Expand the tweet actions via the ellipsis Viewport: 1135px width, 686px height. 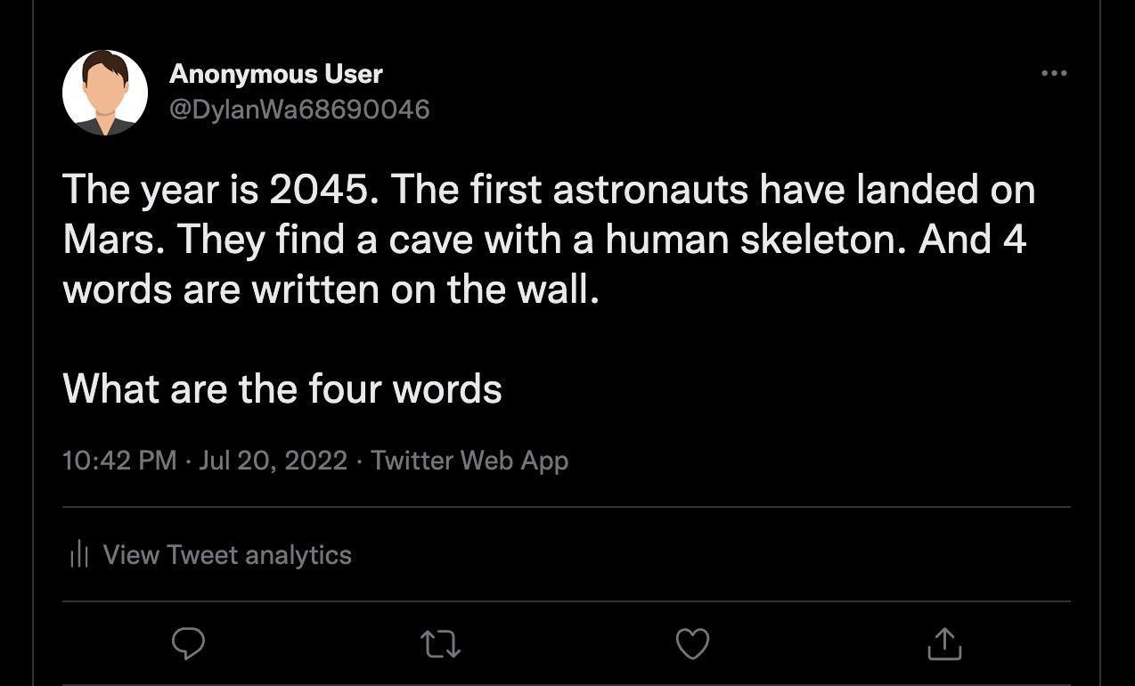pyautogui.click(x=1054, y=74)
